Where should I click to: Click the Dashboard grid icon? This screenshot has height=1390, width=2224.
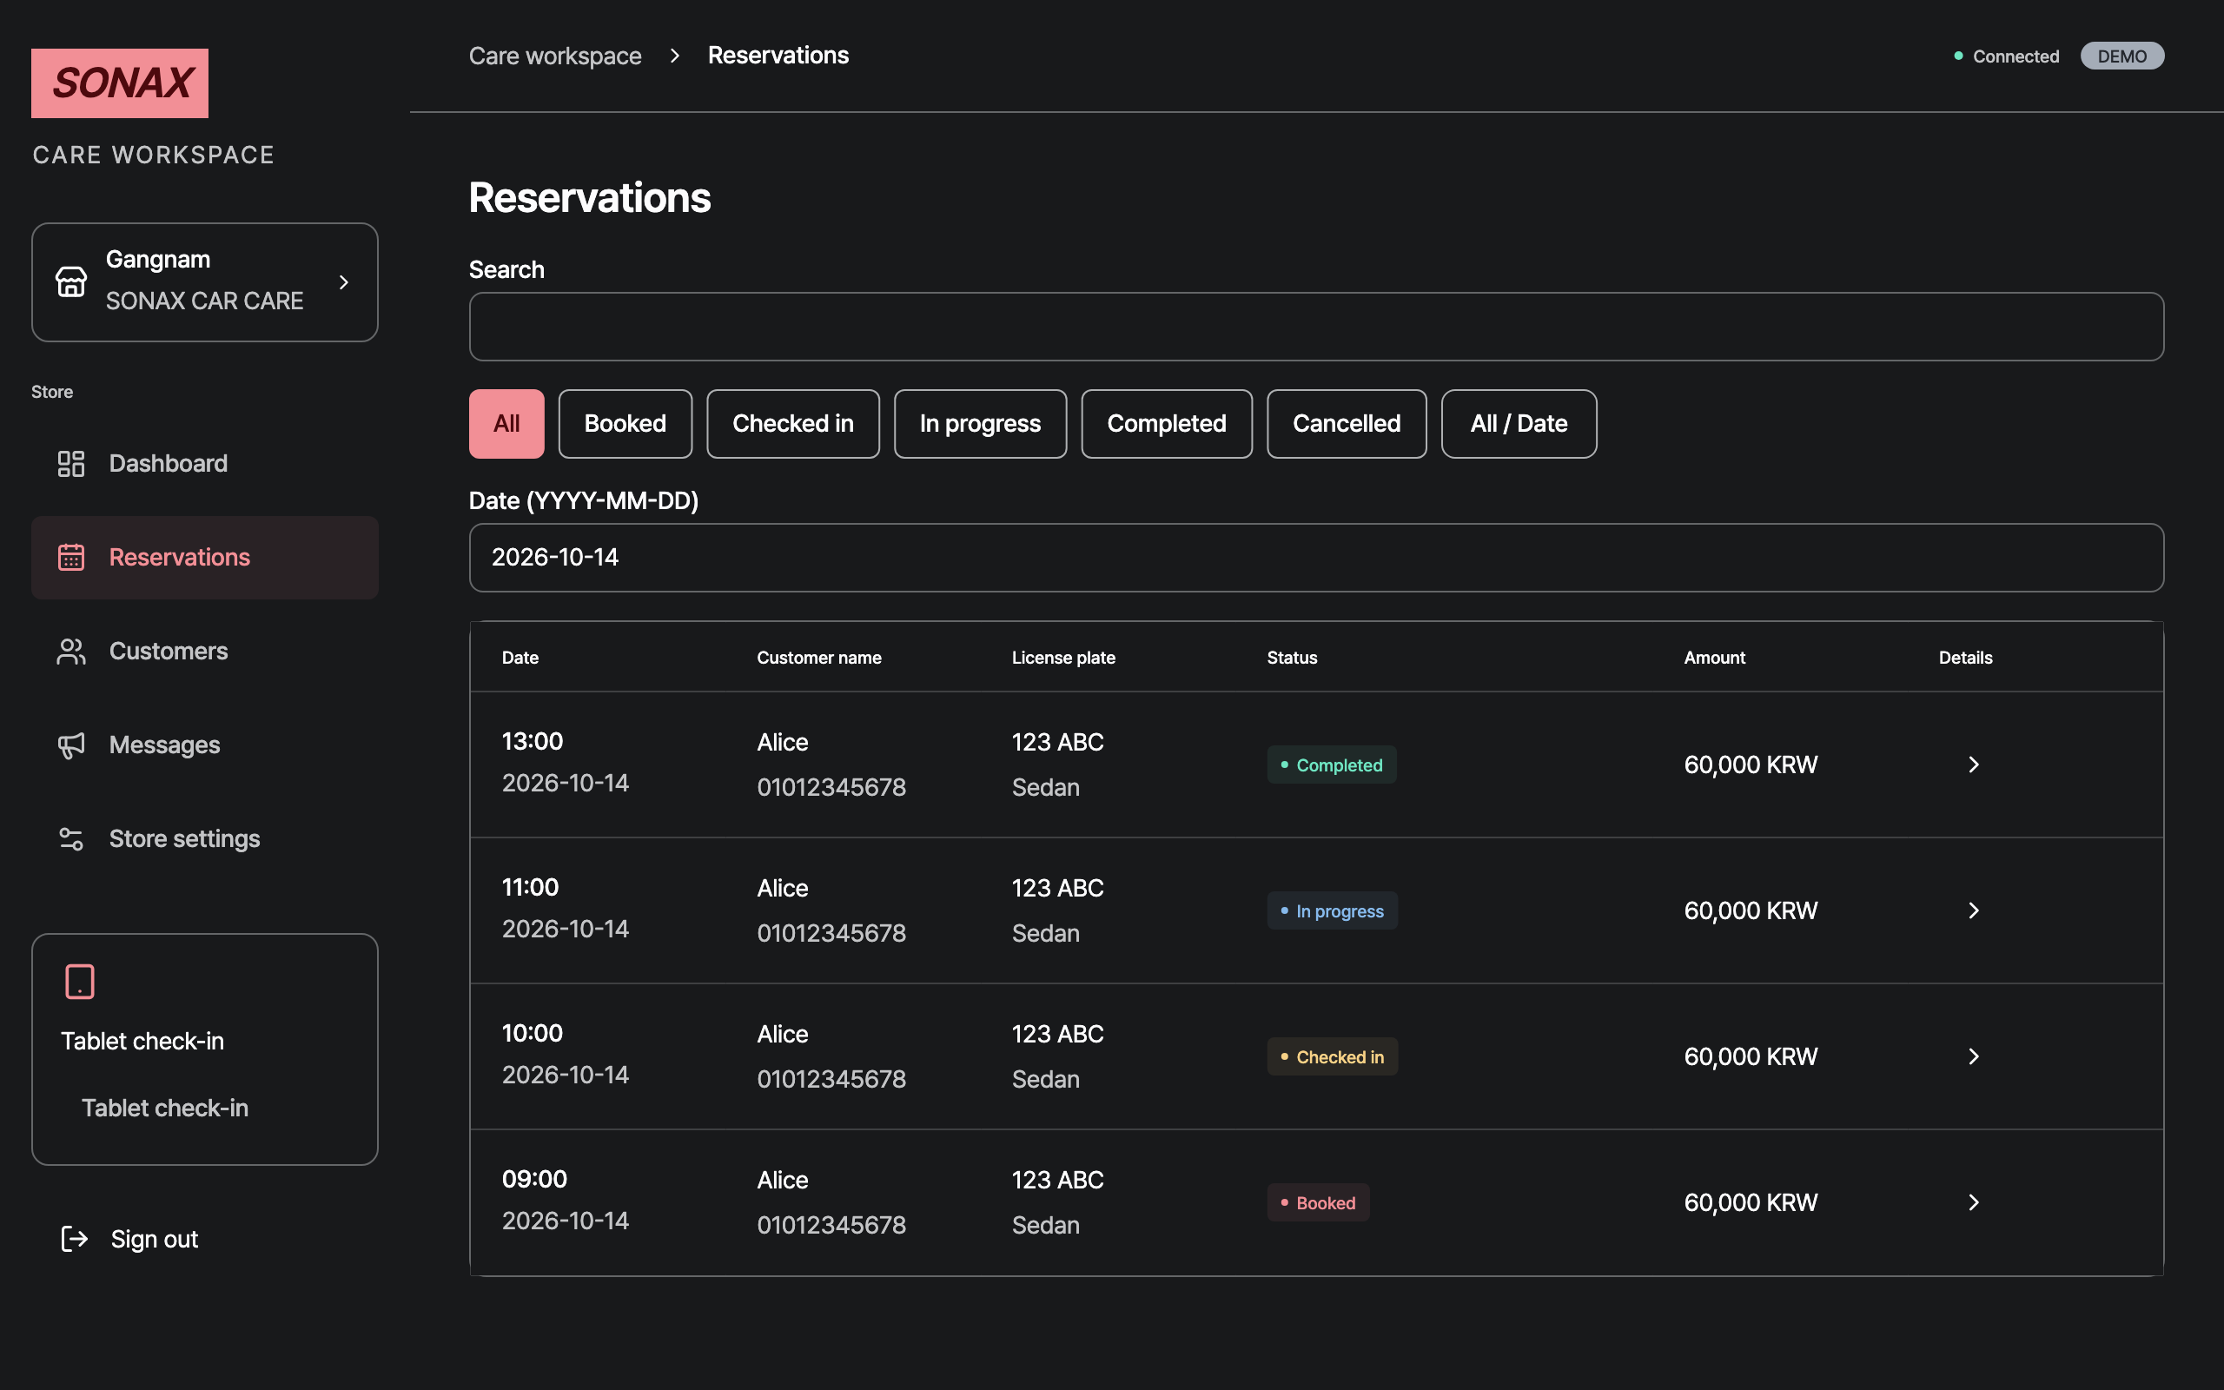tap(70, 463)
